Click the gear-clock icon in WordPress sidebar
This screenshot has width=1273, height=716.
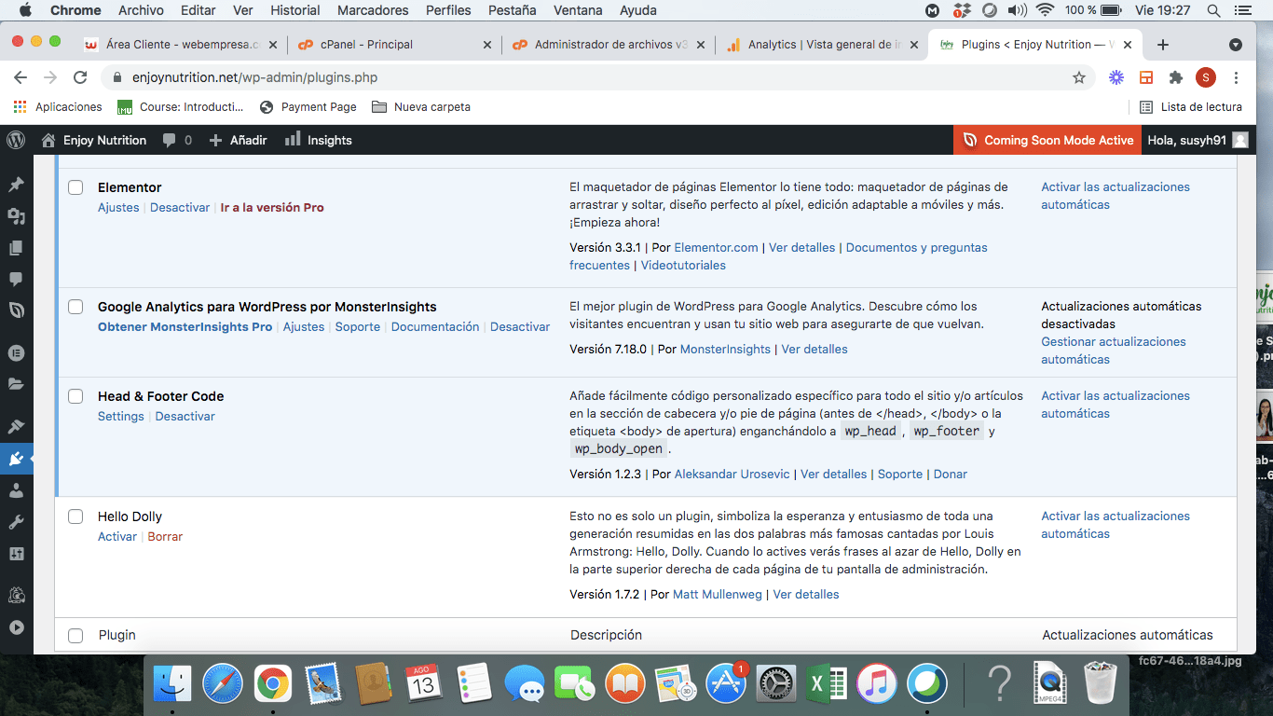[x=16, y=595]
